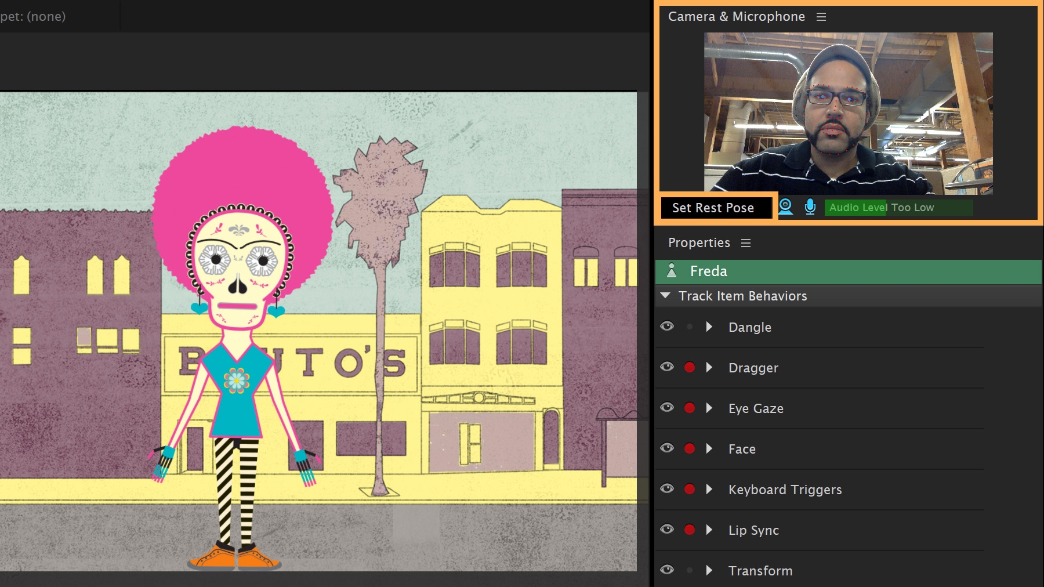The image size is (1044, 587).
Task: Click the Audio Level meter
Action: 898,207
